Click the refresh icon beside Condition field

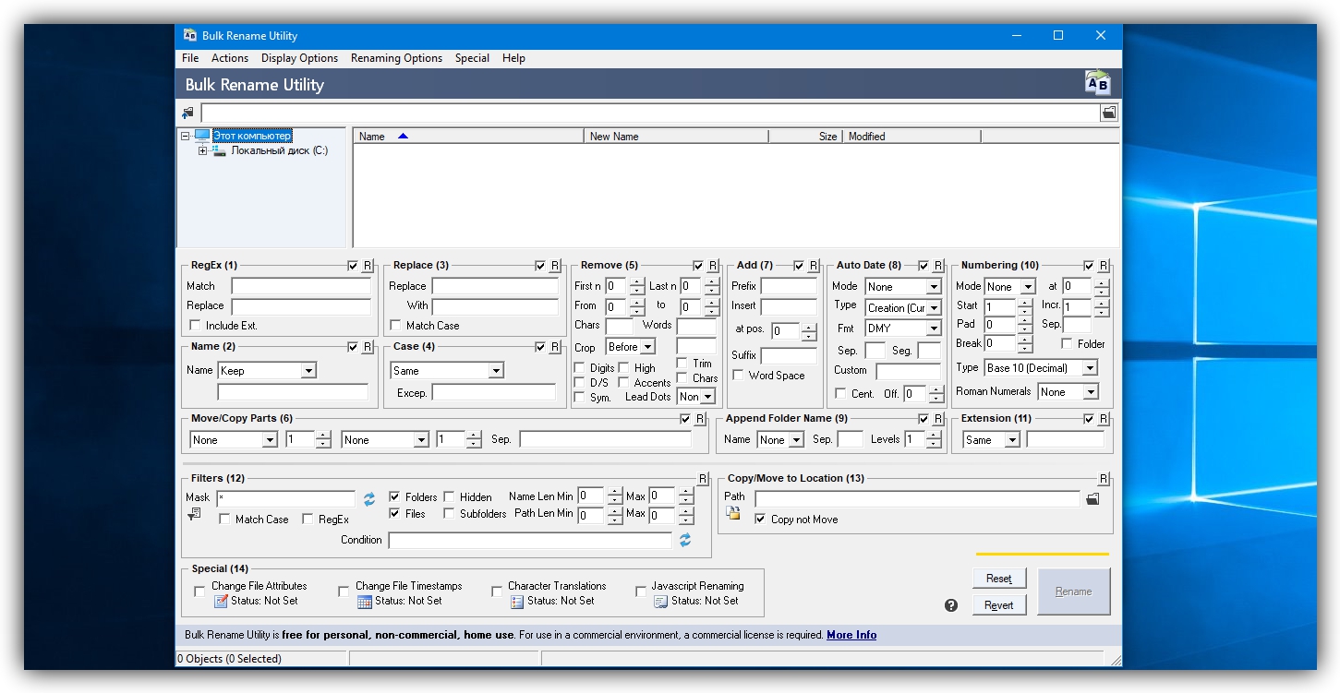pos(685,541)
